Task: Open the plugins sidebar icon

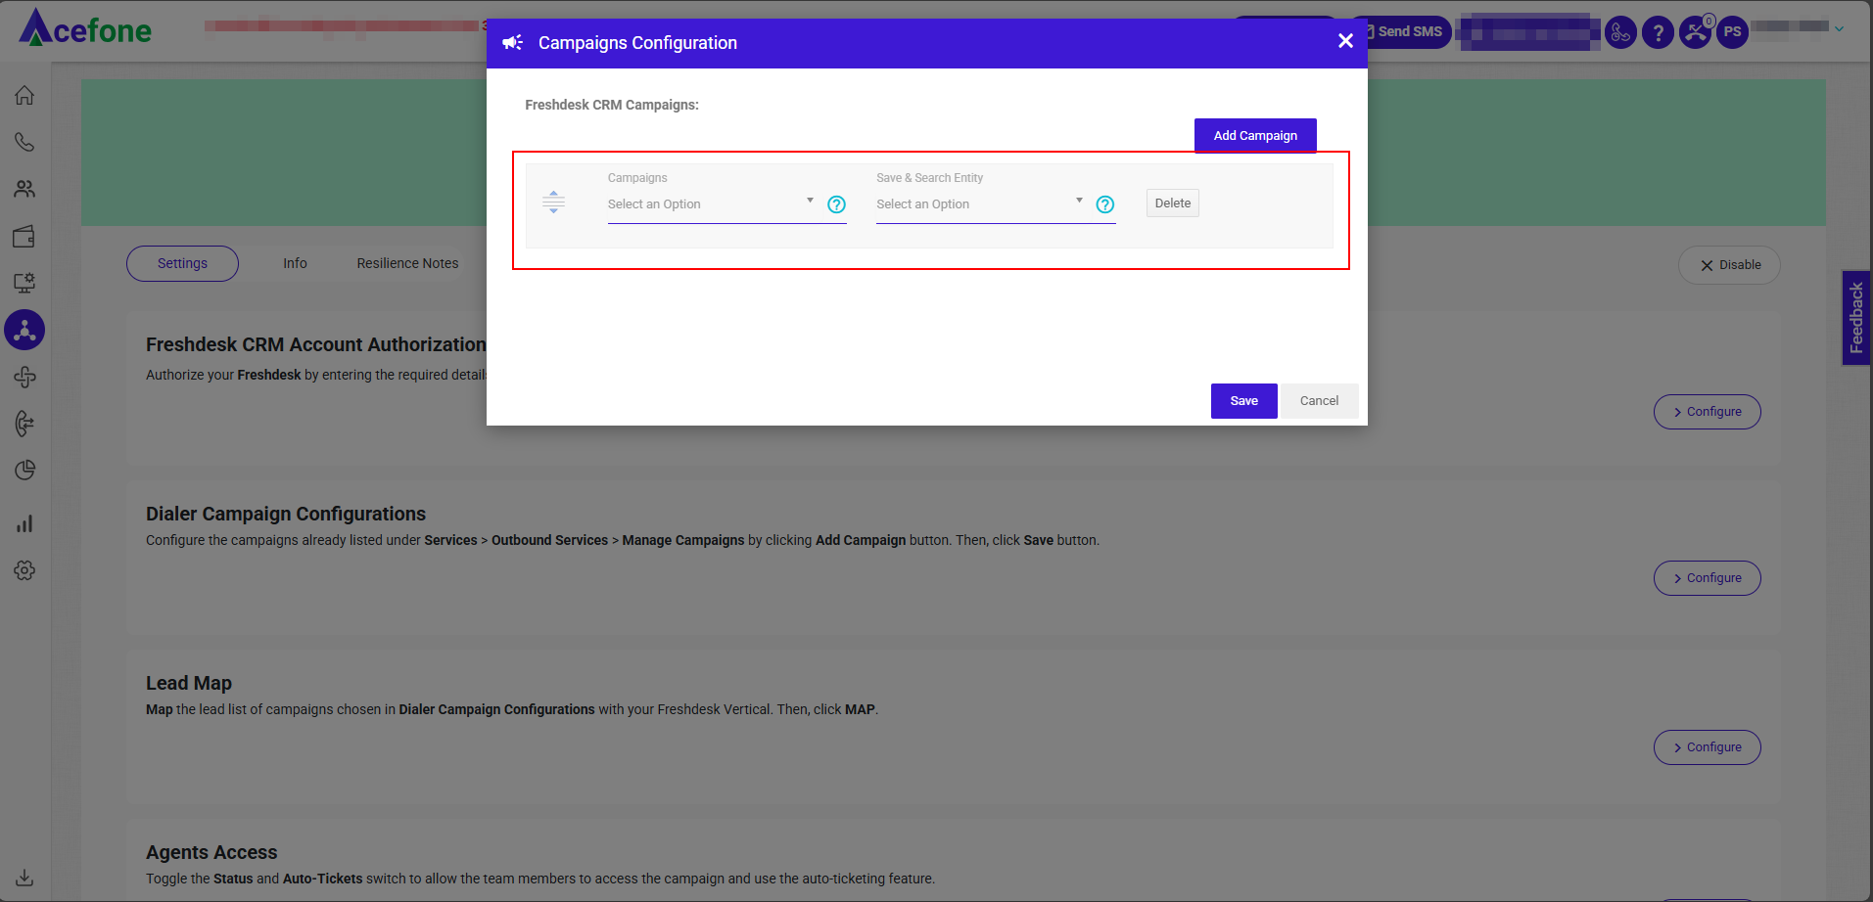Action: 24,377
